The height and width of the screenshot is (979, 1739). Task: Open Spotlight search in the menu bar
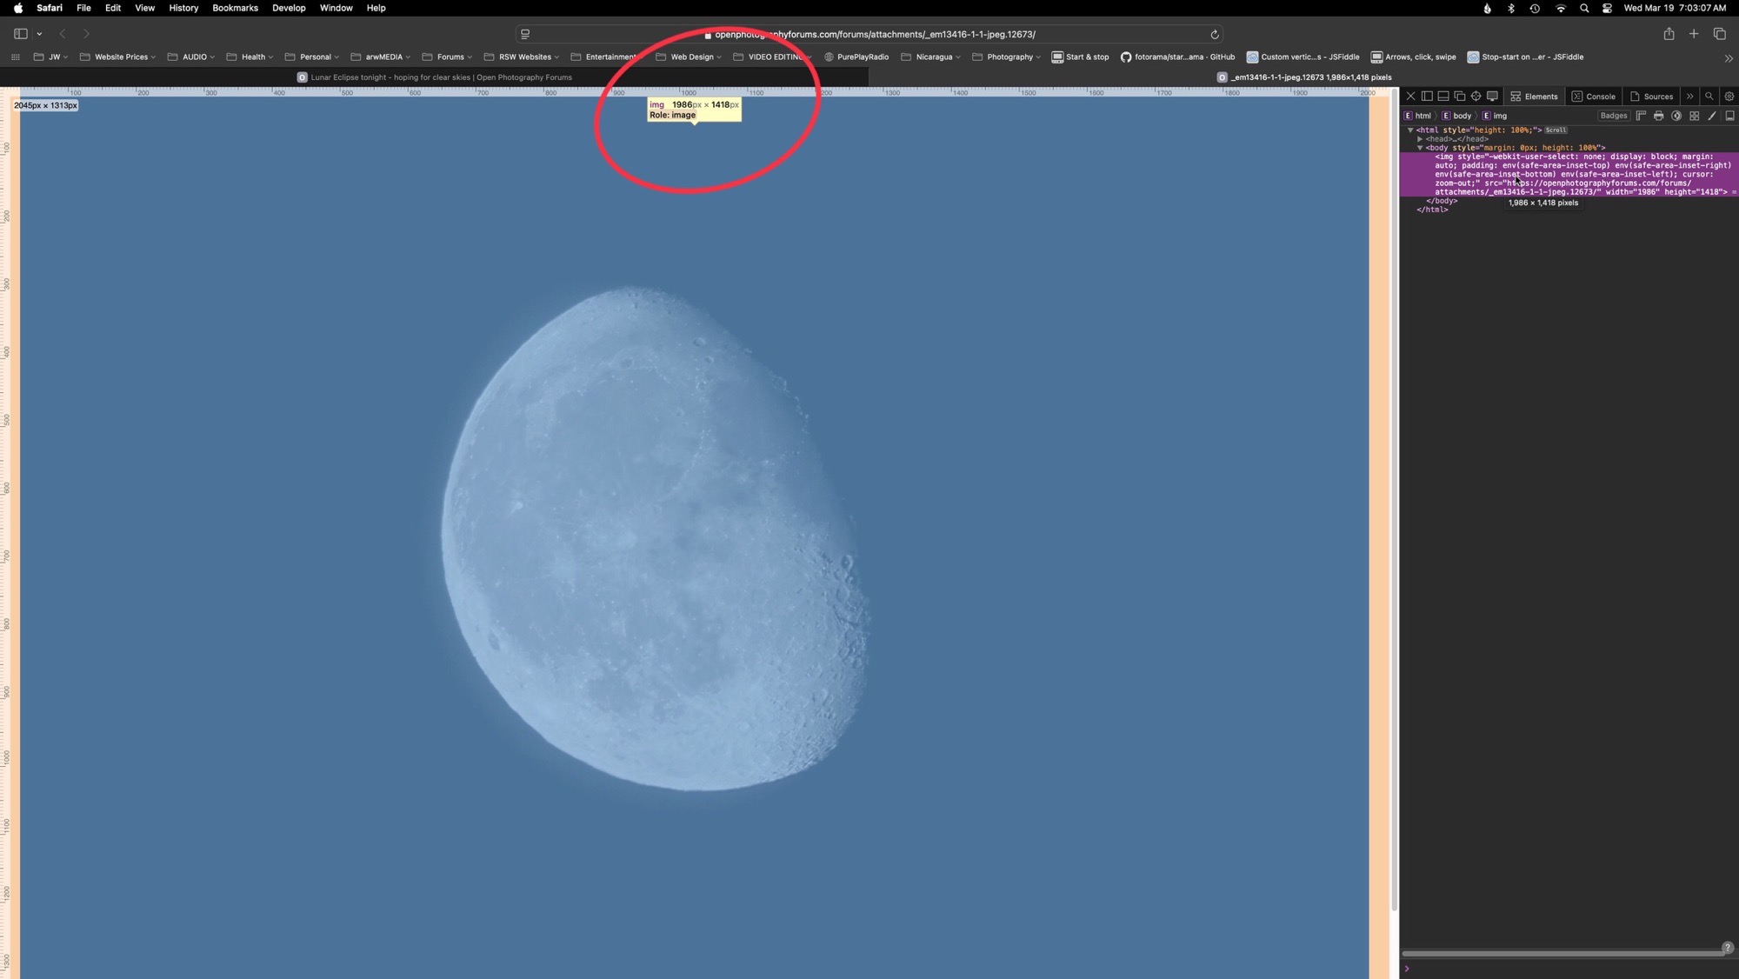pos(1584,8)
